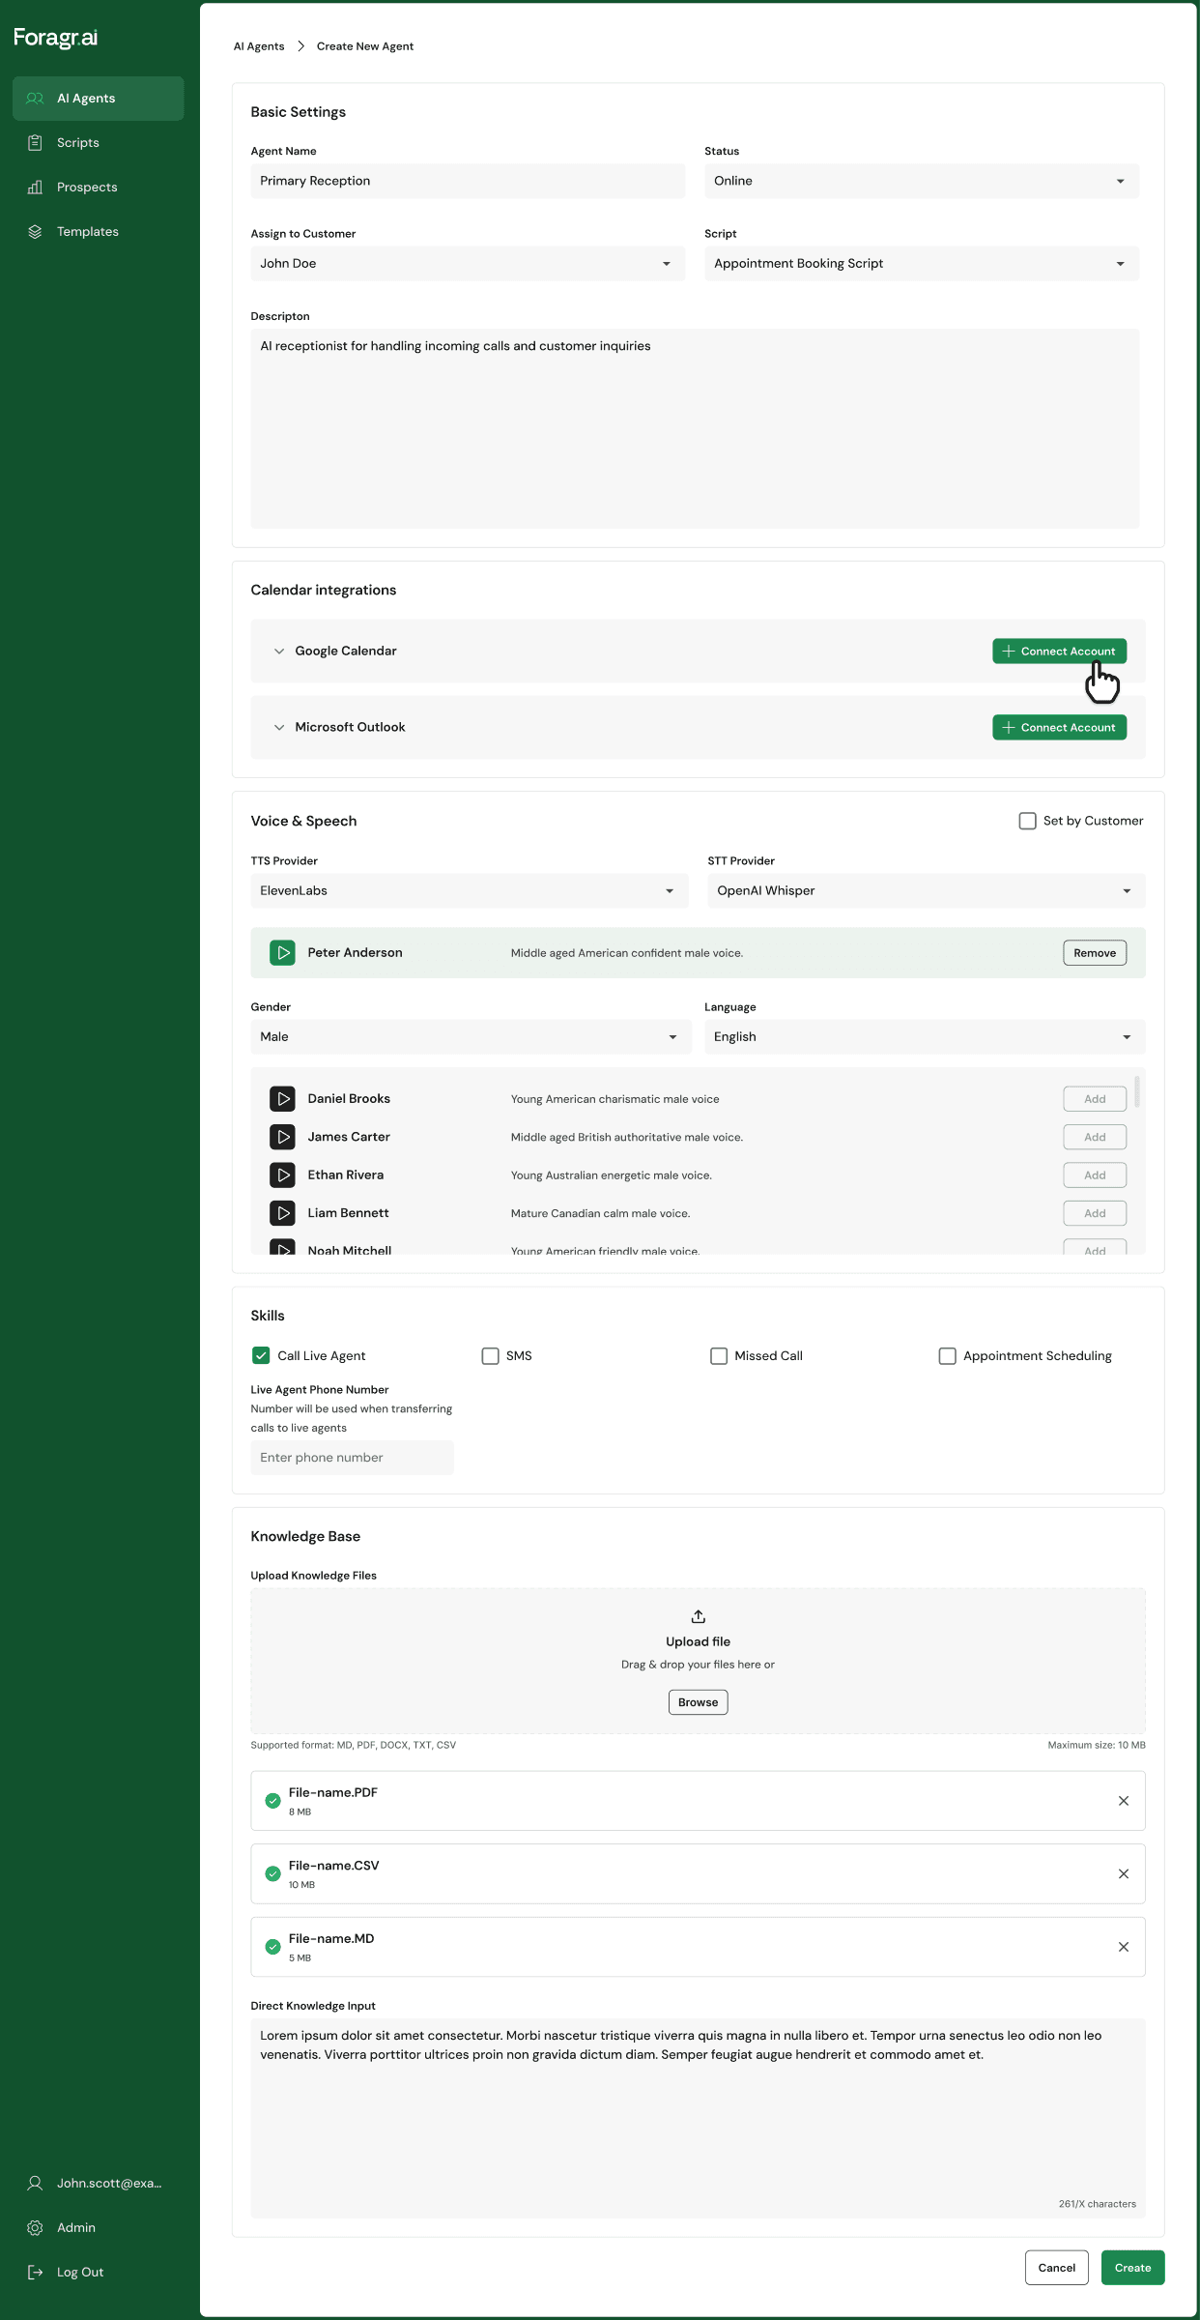The width and height of the screenshot is (1200, 2320).
Task: Open the Script dropdown Appointment Booking Script
Action: point(922,264)
